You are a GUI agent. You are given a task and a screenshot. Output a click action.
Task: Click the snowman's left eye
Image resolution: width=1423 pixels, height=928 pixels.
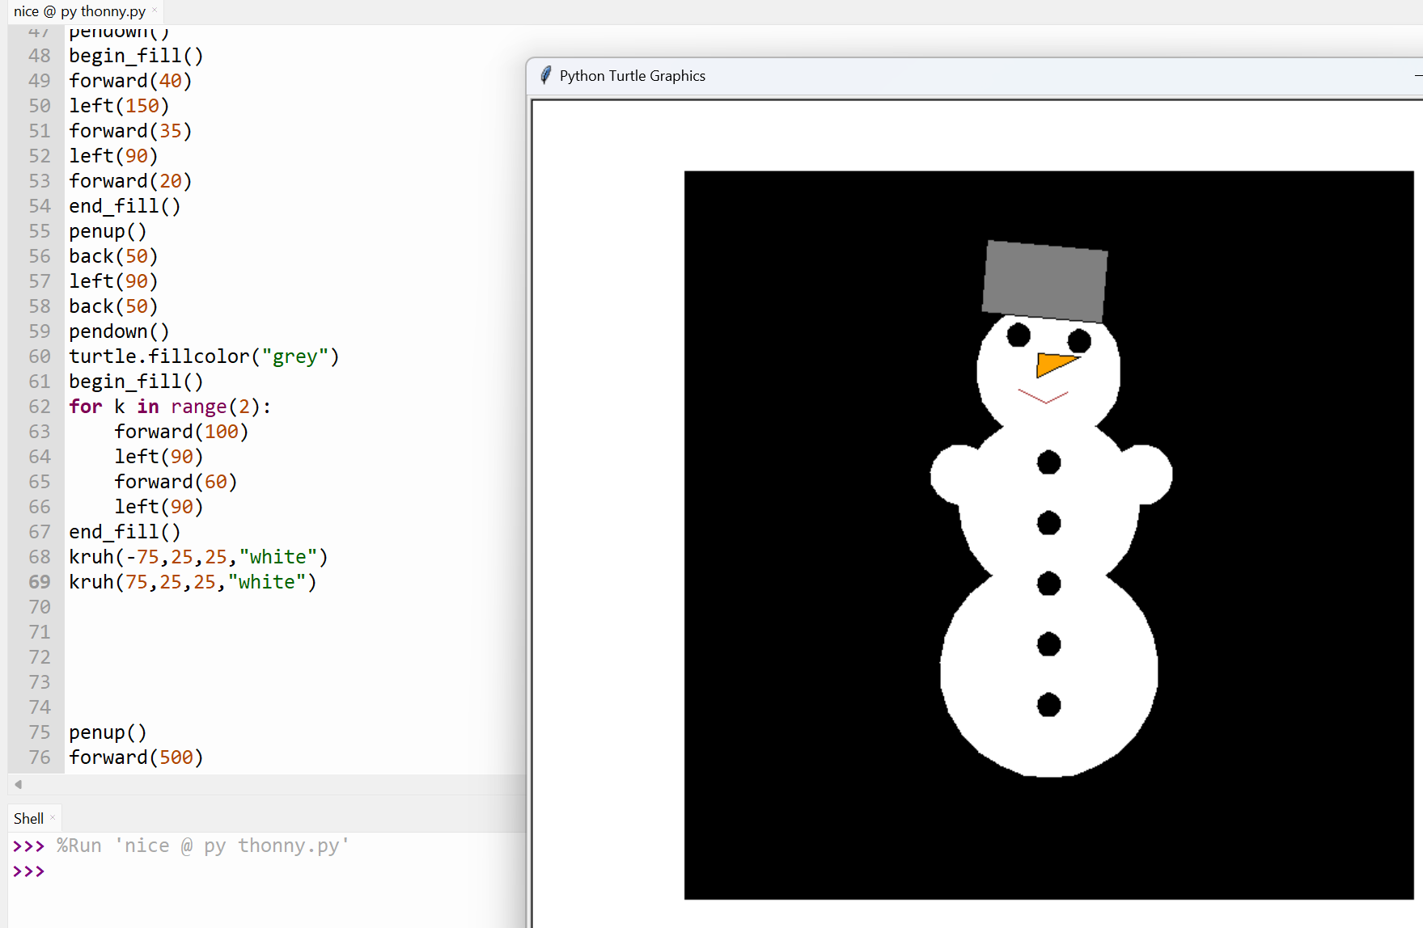point(1019,334)
